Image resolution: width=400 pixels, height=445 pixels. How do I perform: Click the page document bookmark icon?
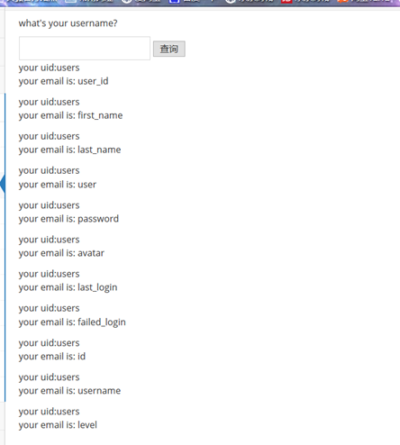point(70,1)
